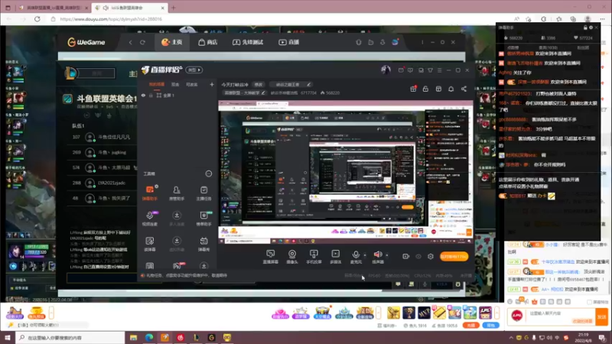Click the lock icon in 直播伴侣 header
Viewport: 612px width, 344px height.
[x=425, y=89]
